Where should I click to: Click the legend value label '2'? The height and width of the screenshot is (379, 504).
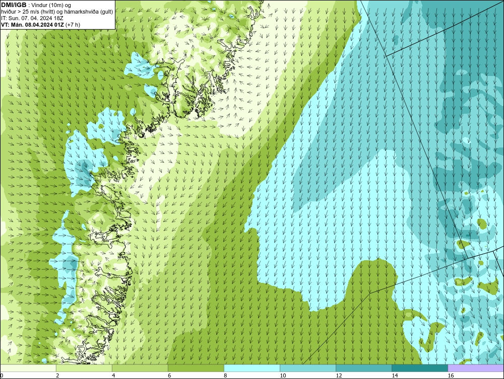[x=57, y=375]
